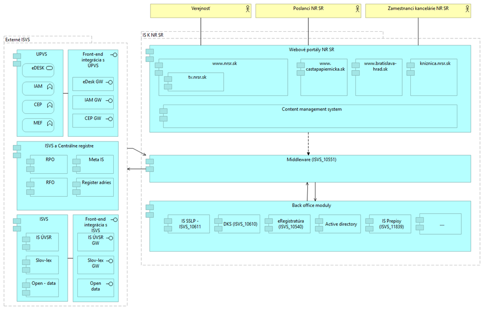This screenshot has width=484, height=310.
Task: Select the Middleware (ISVS_10551) label
Action: (311, 160)
